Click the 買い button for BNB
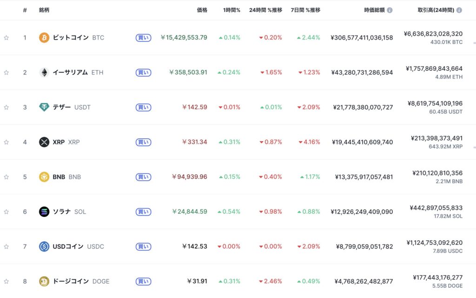Viewport: 476px width, 298px height. [x=143, y=177]
